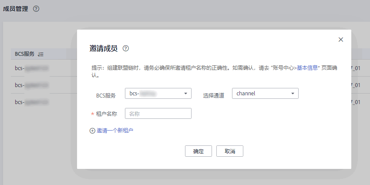This screenshot has height=185, width=370.
Task: Click plus icon for 邀请一个新租户
Action: tap(92, 131)
